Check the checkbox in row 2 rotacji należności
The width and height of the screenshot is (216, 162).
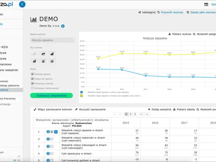pos(52,139)
